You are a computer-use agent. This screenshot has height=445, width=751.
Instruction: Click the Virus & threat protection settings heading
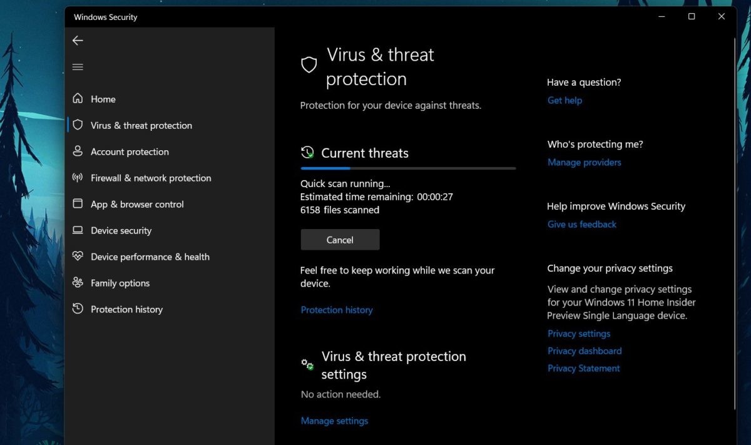394,366
